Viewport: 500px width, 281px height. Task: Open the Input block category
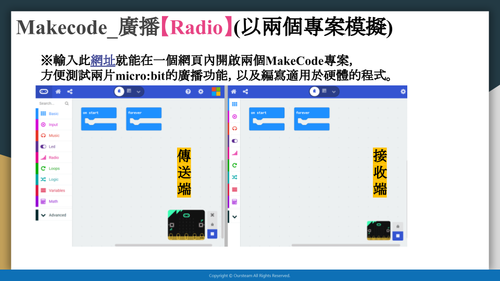[54, 124]
